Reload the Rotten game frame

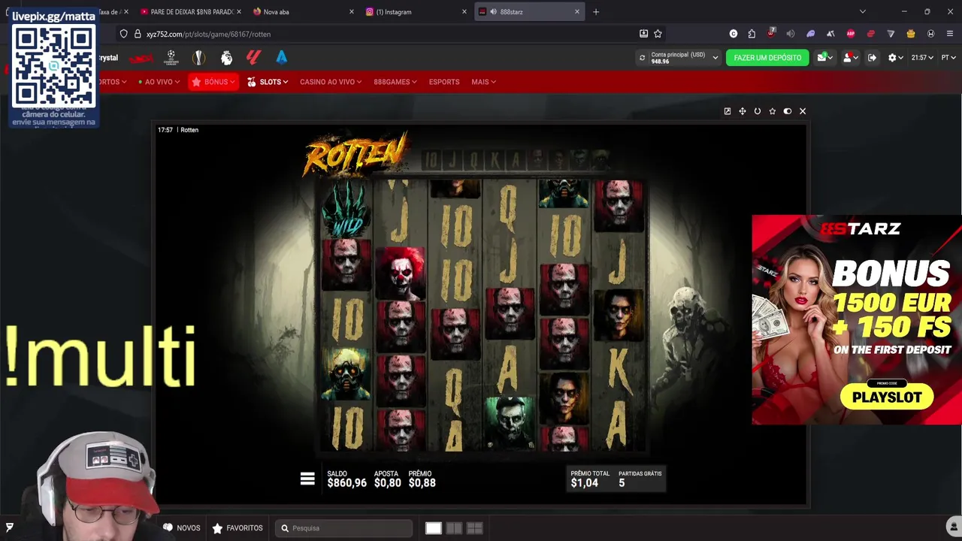(758, 111)
